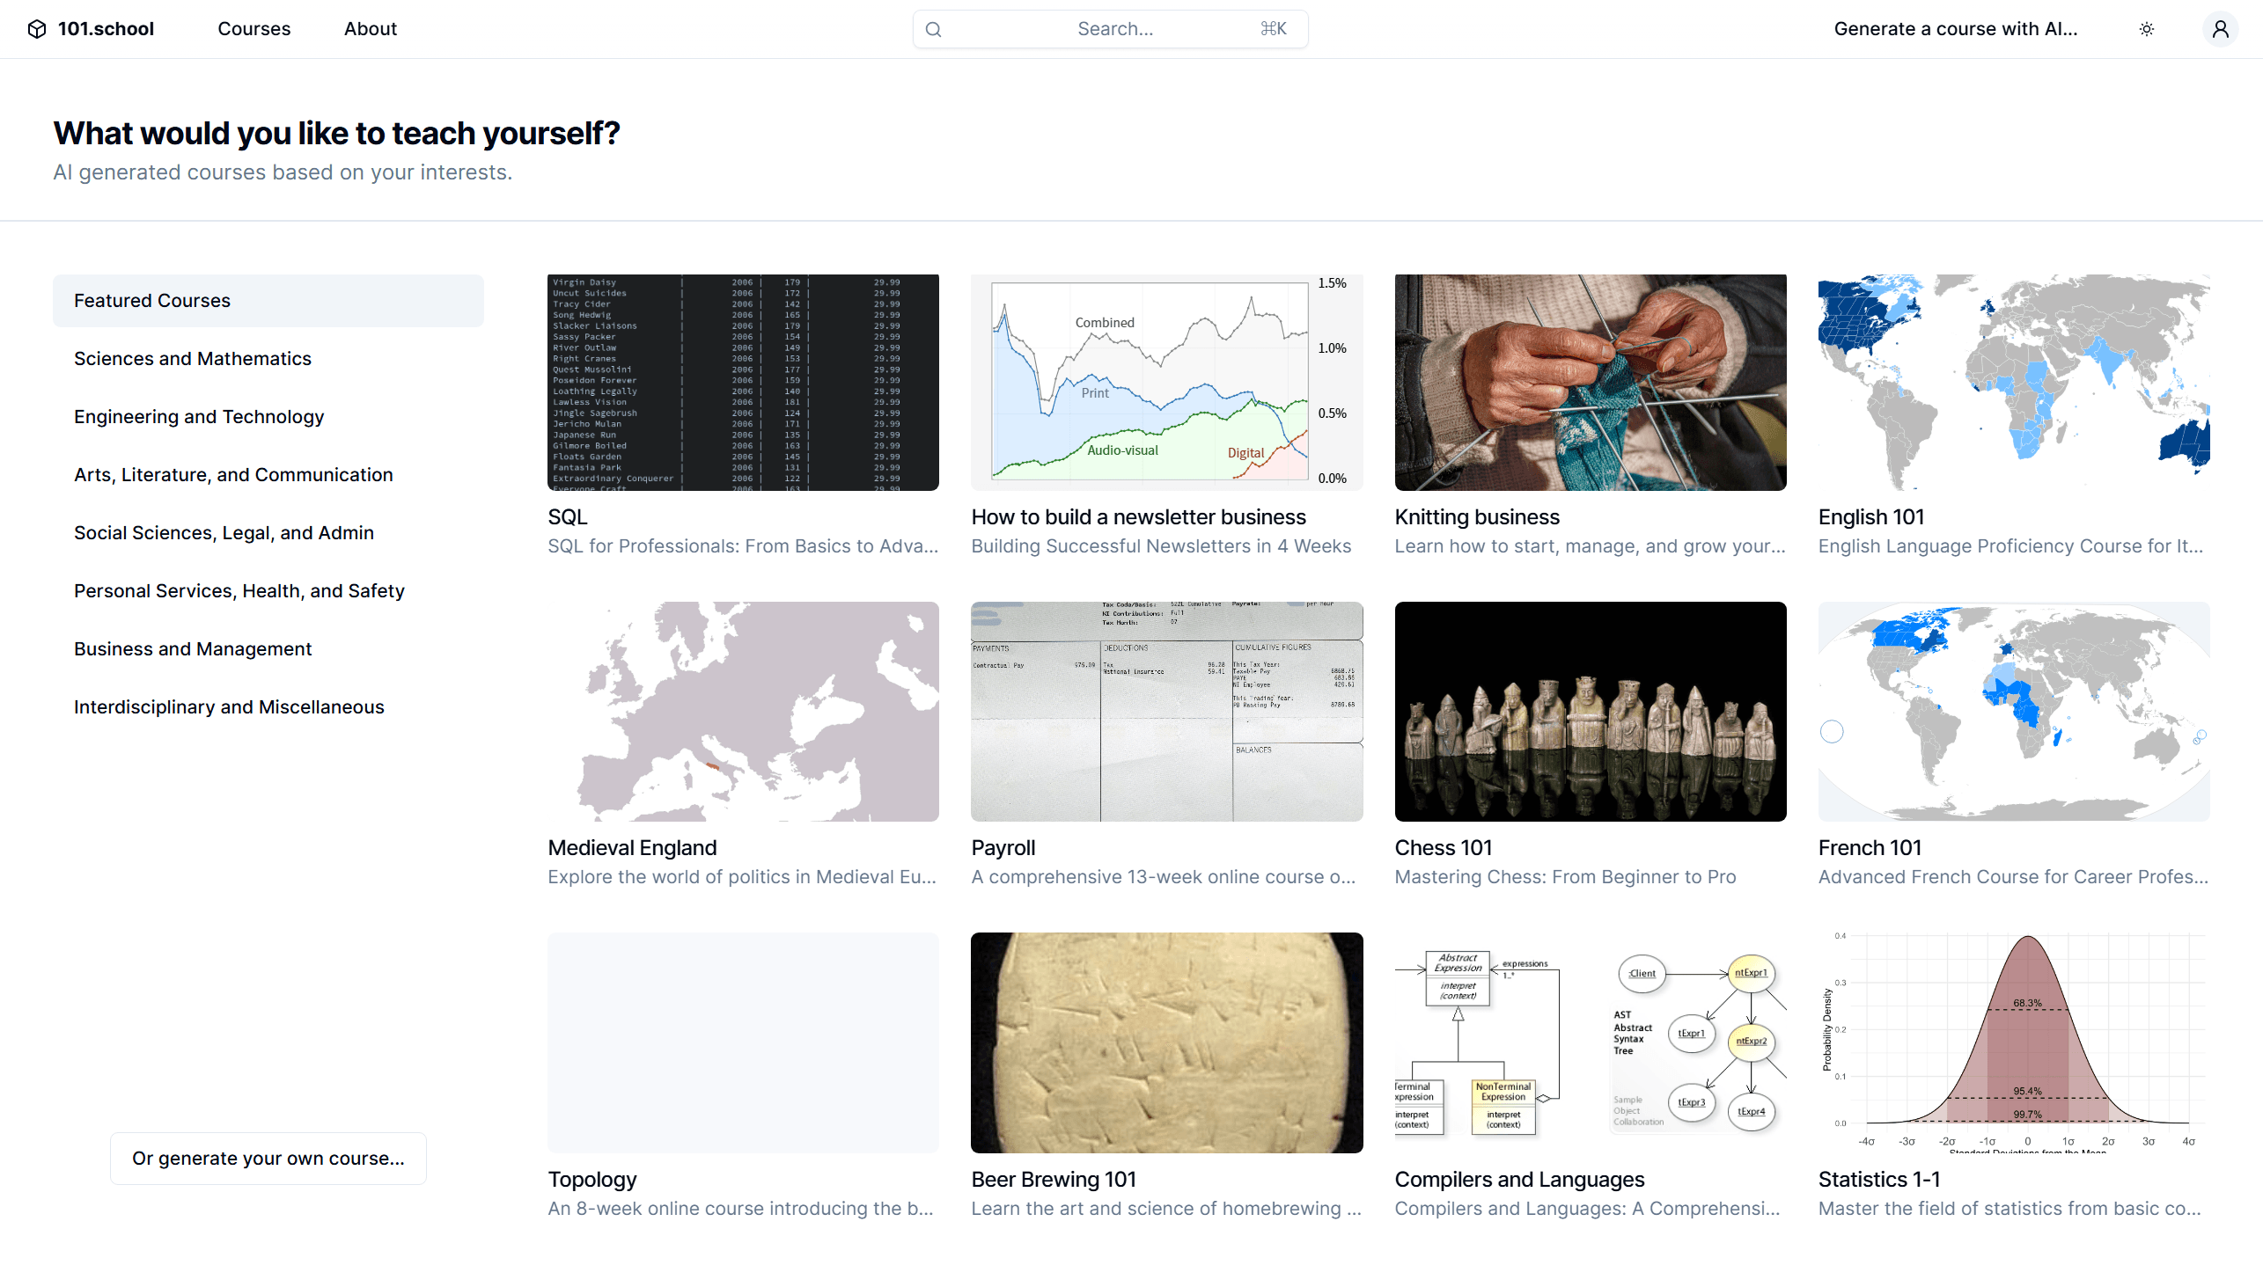Open the Courses menu item
2263x1280 pixels.
click(253, 29)
